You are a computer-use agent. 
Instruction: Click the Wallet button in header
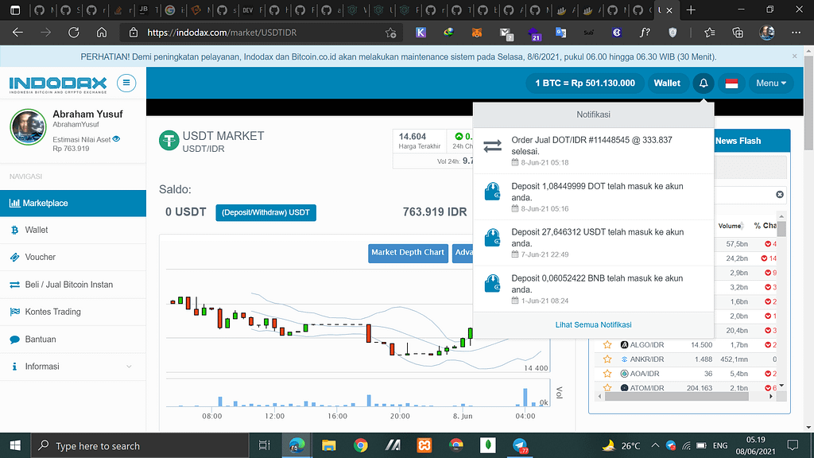click(x=667, y=83)
